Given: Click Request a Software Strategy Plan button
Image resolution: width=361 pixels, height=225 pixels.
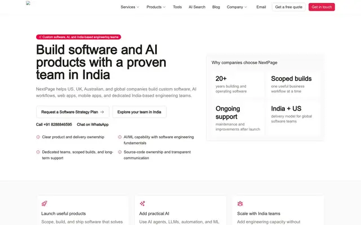Looking at the screenshot, I should pyautogui.click(x=73, y=112).
